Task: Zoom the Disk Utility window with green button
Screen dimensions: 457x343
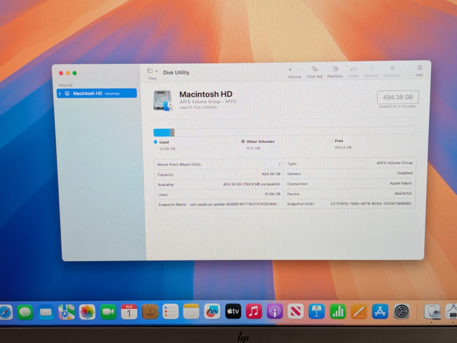Action: [x=75, y=73]
